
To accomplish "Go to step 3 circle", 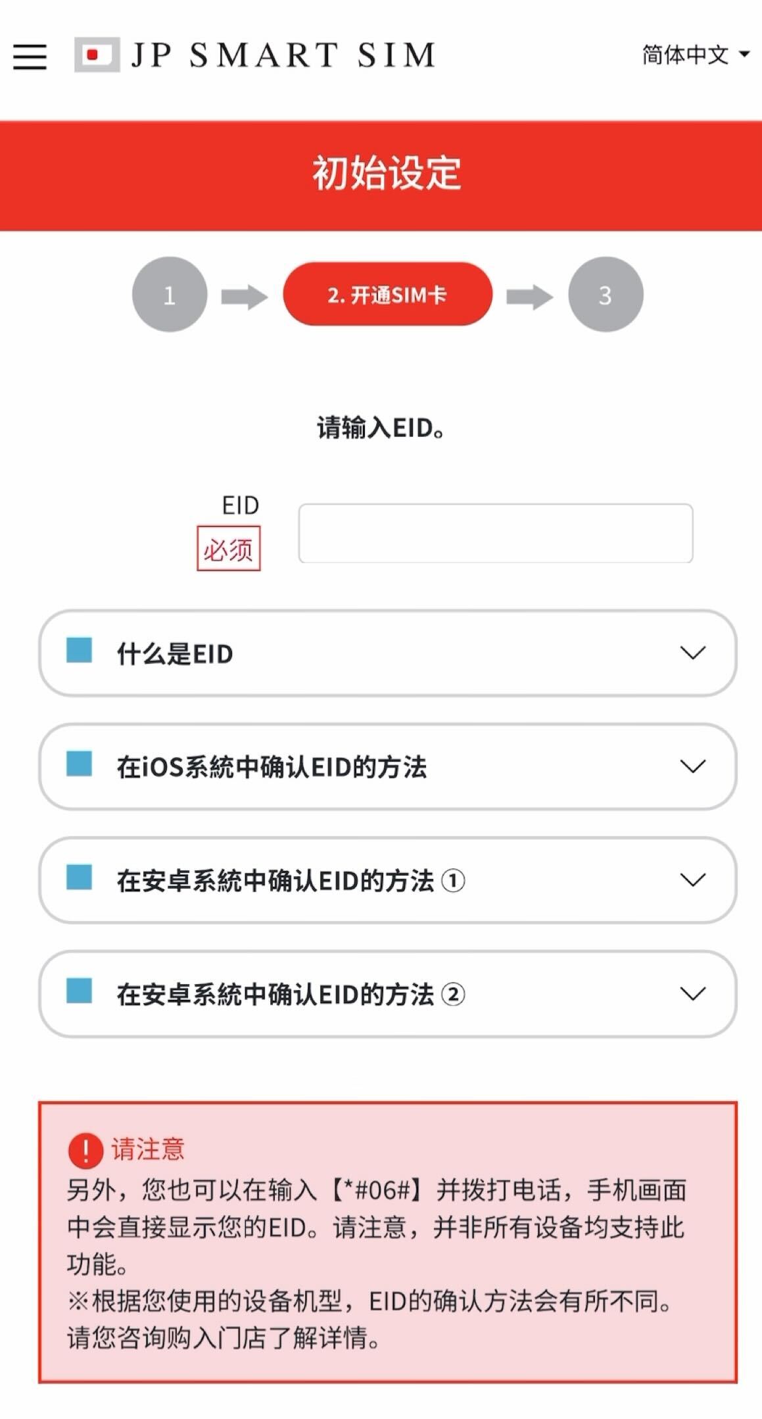I will (606, 294).
